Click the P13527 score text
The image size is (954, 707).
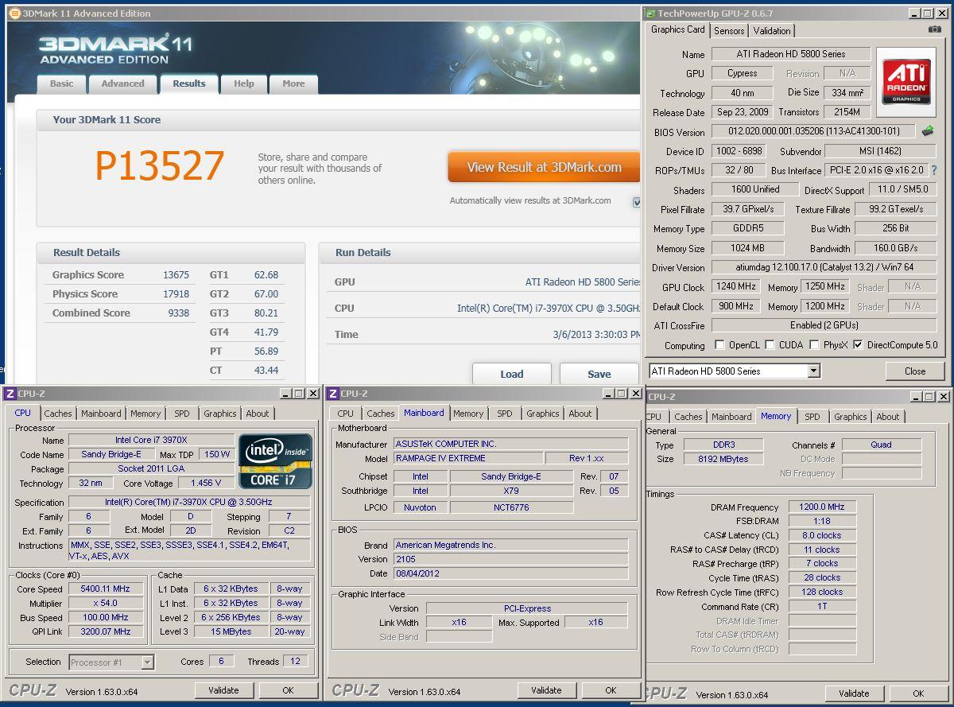tap(160, 166)
